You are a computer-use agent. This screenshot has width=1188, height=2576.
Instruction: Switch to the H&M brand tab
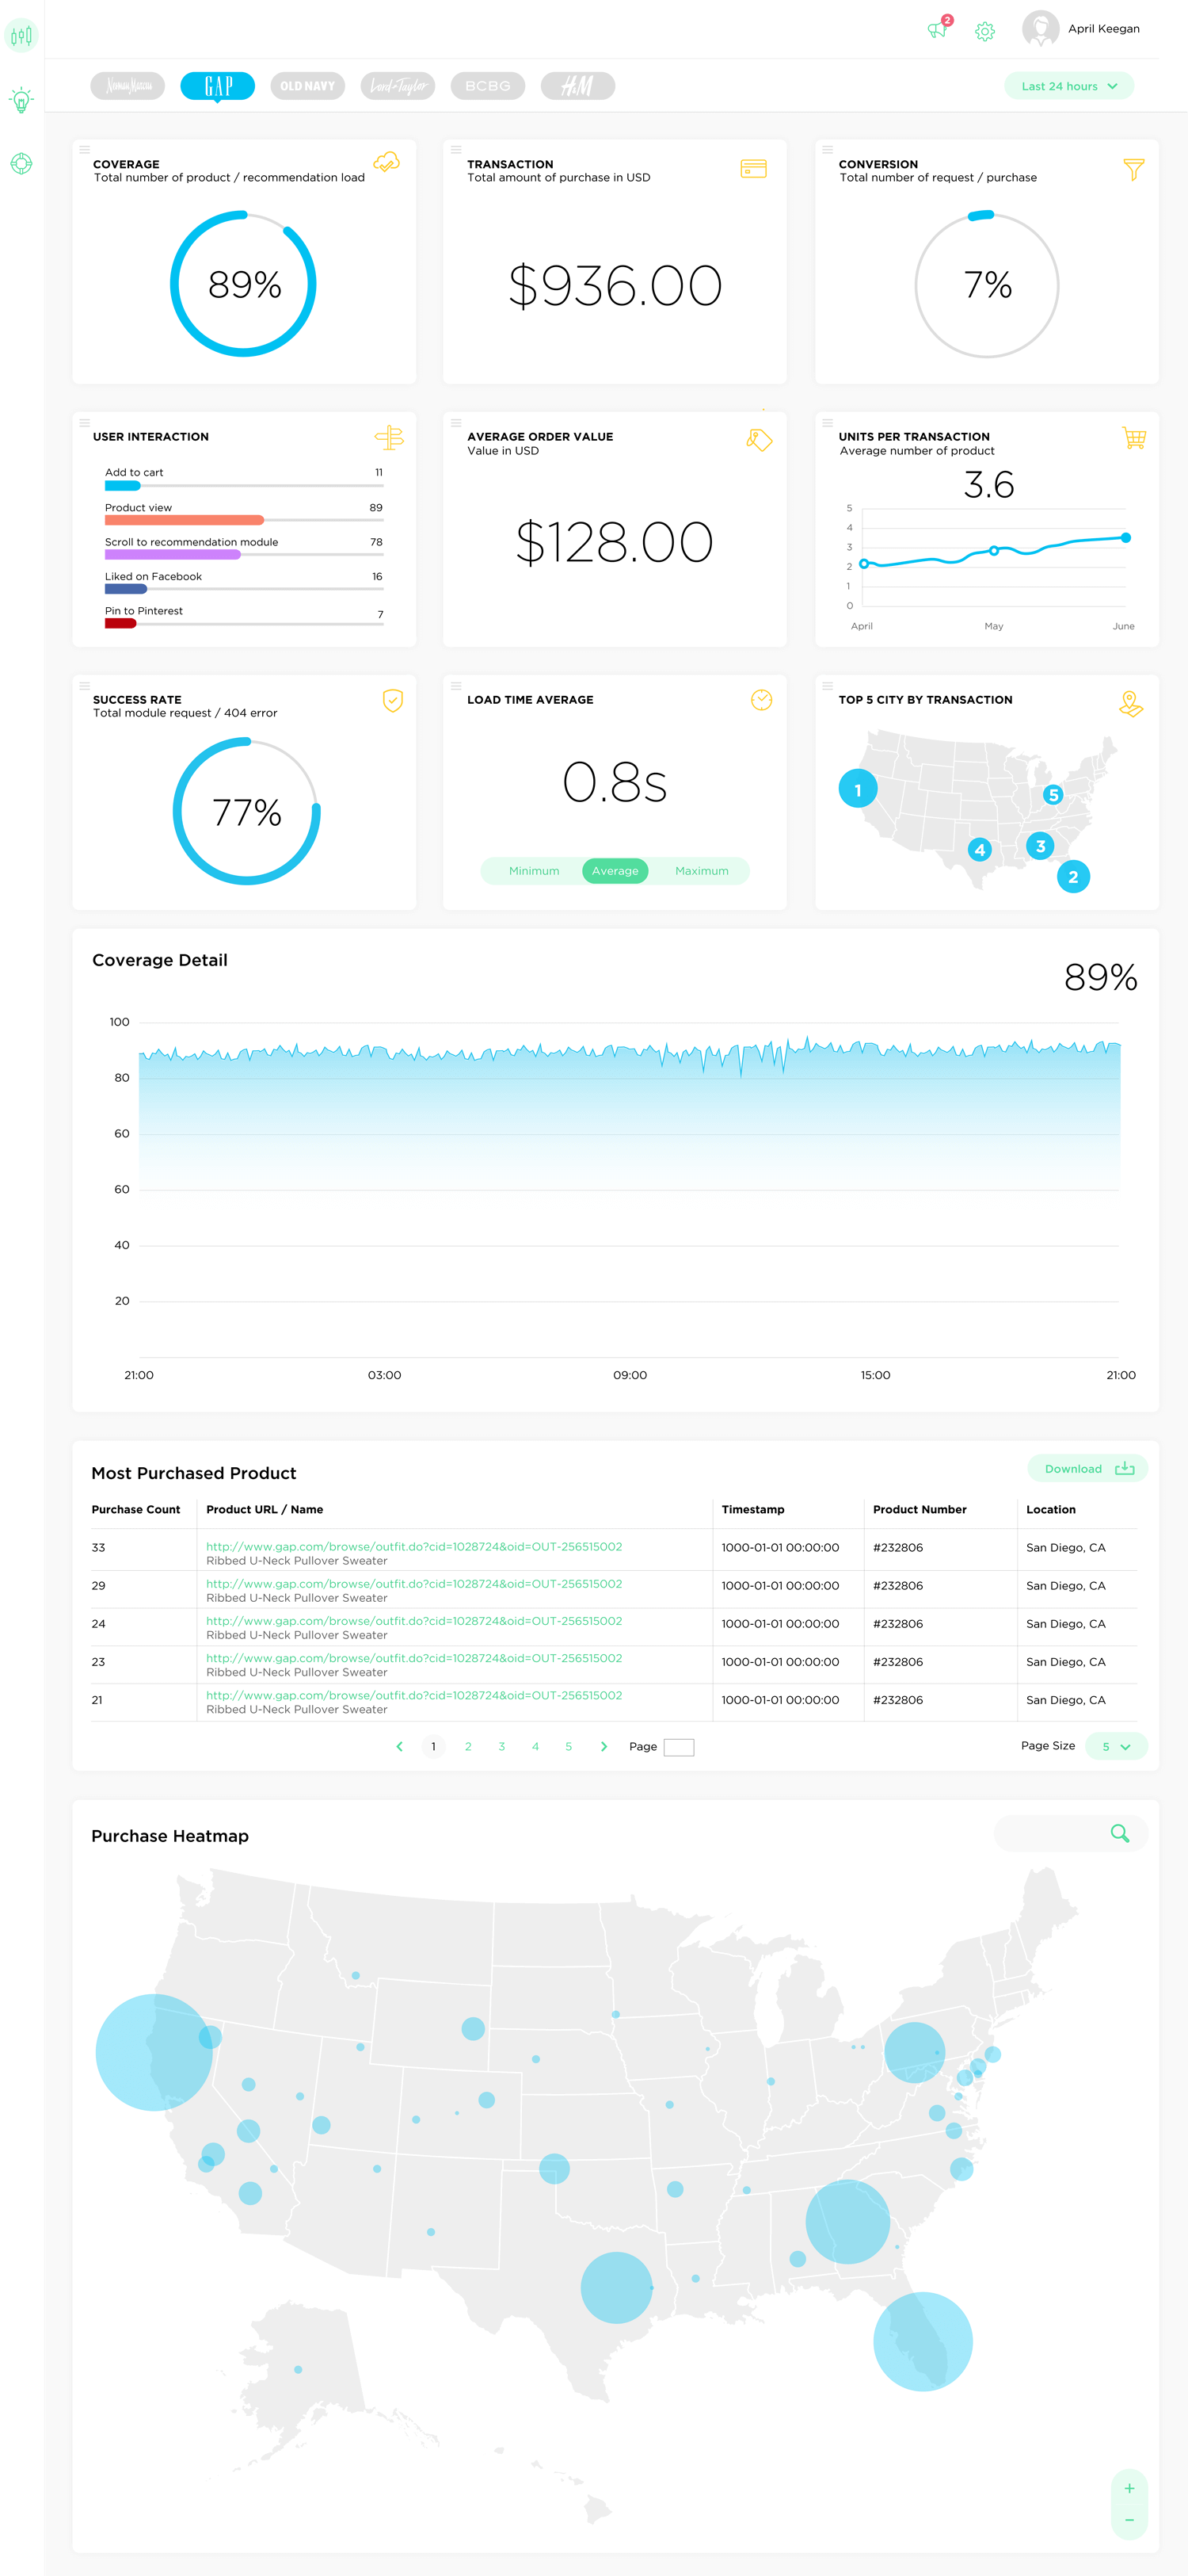(577, 86)
